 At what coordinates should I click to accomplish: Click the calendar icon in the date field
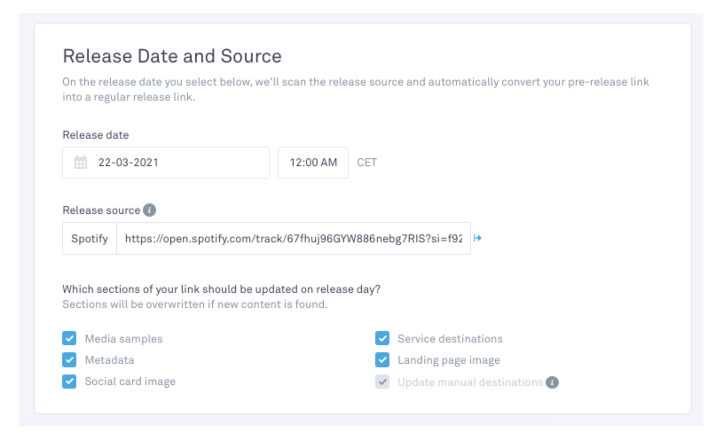(81, 163)
